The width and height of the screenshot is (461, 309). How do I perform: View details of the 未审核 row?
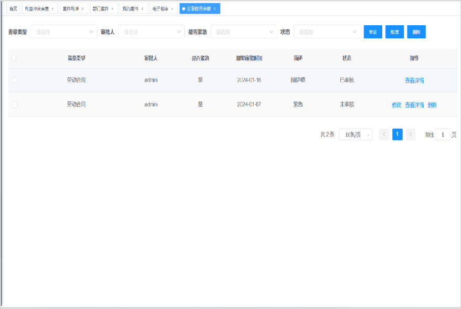414,105
